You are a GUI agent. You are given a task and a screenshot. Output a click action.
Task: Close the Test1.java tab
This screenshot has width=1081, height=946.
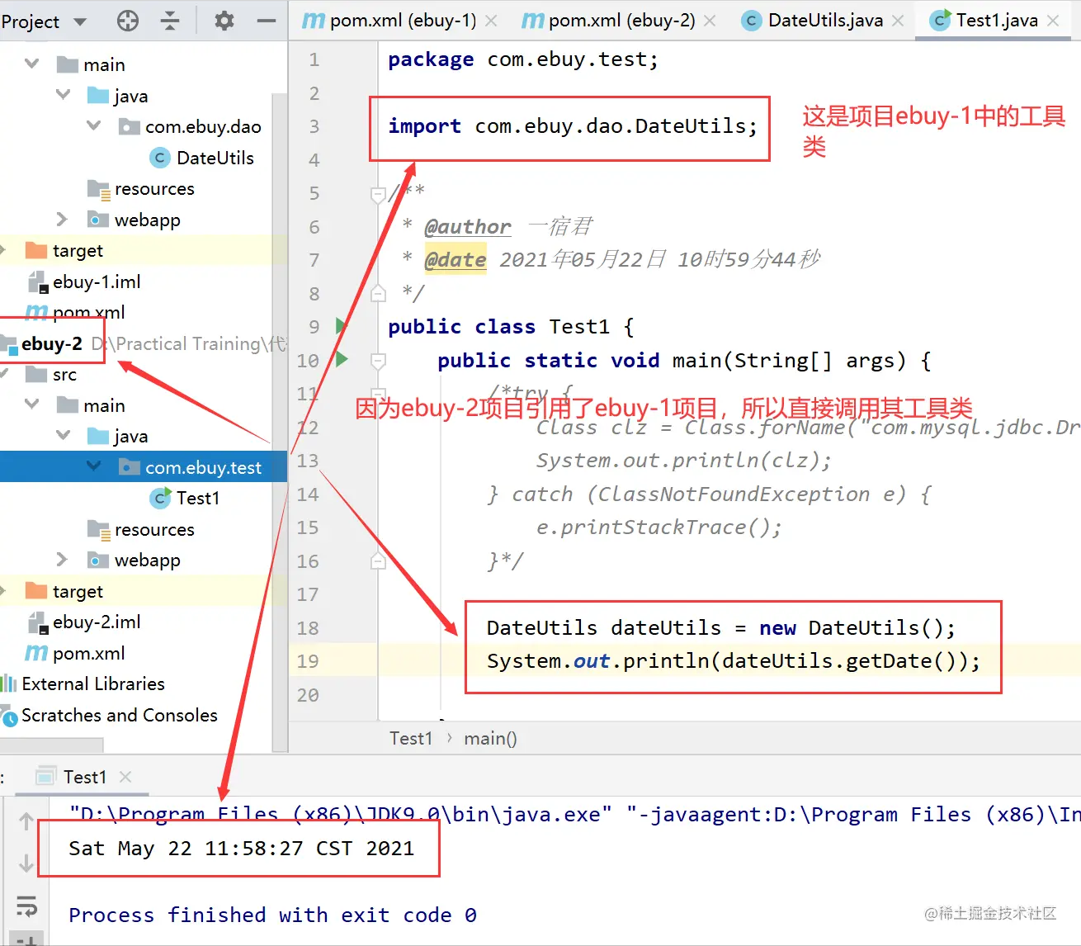click(1053, 21)
